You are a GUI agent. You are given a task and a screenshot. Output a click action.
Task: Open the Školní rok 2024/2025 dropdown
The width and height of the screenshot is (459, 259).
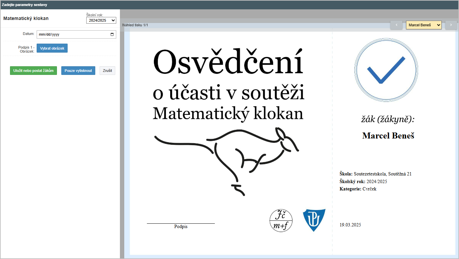click(x=101, y=20)
